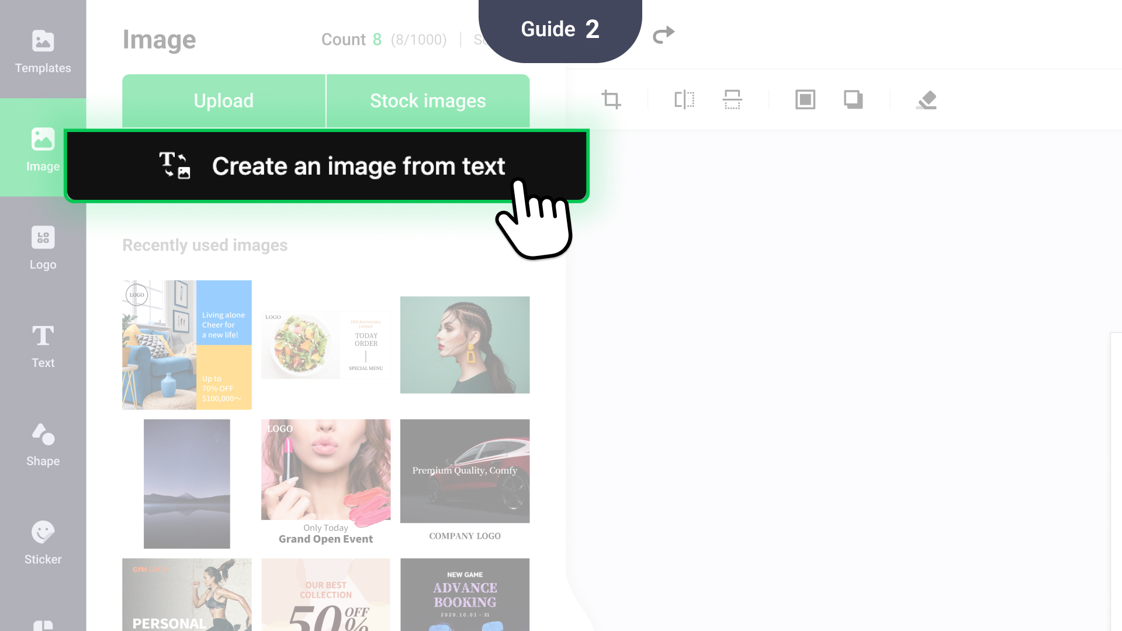Click the crop tool icon

pos(611,100)
